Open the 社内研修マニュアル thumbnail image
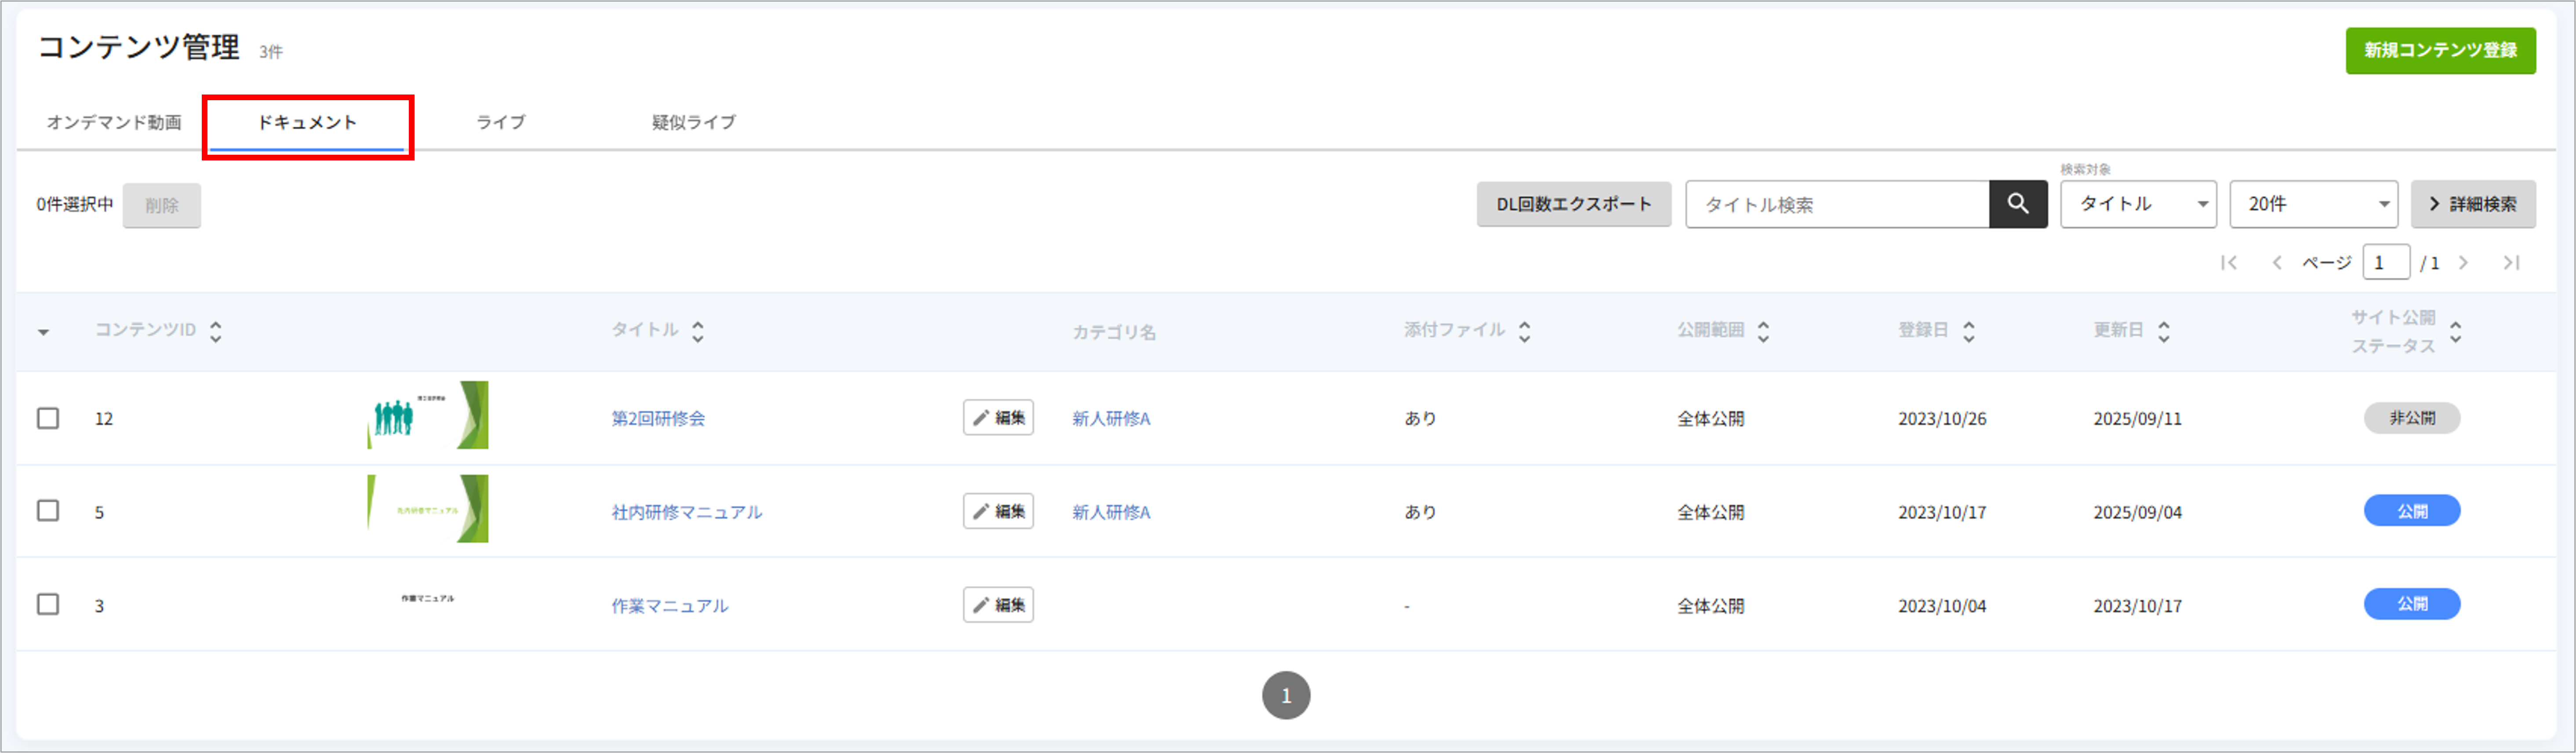Screen dimensions: 2576x753 click(x=428, y=509)
